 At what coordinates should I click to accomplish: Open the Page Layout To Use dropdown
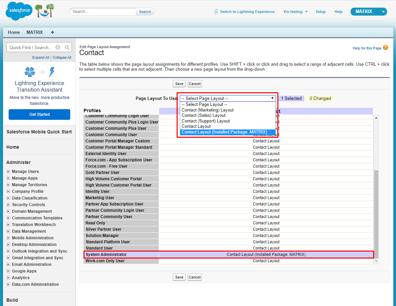[228, 98]
